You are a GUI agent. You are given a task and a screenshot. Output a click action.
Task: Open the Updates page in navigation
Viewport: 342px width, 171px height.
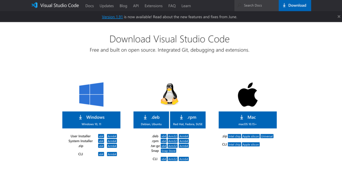click(x=107, y=6)
